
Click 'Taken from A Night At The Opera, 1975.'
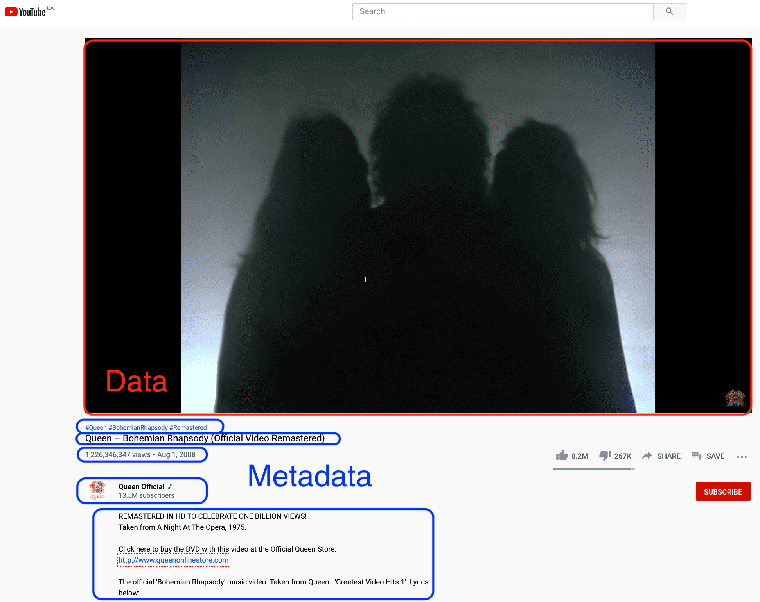(x=182, y=527)
